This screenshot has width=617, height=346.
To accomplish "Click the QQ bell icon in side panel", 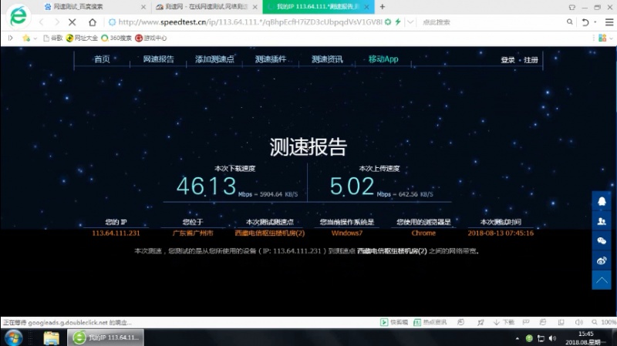I will coord(602,201).
